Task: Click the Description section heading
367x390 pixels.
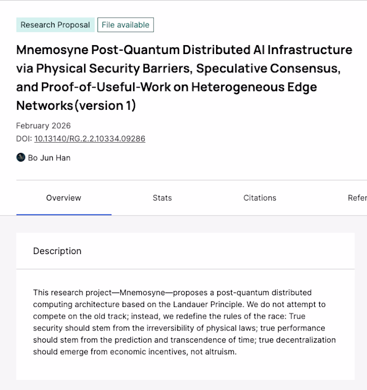Action: click(57, 251)
